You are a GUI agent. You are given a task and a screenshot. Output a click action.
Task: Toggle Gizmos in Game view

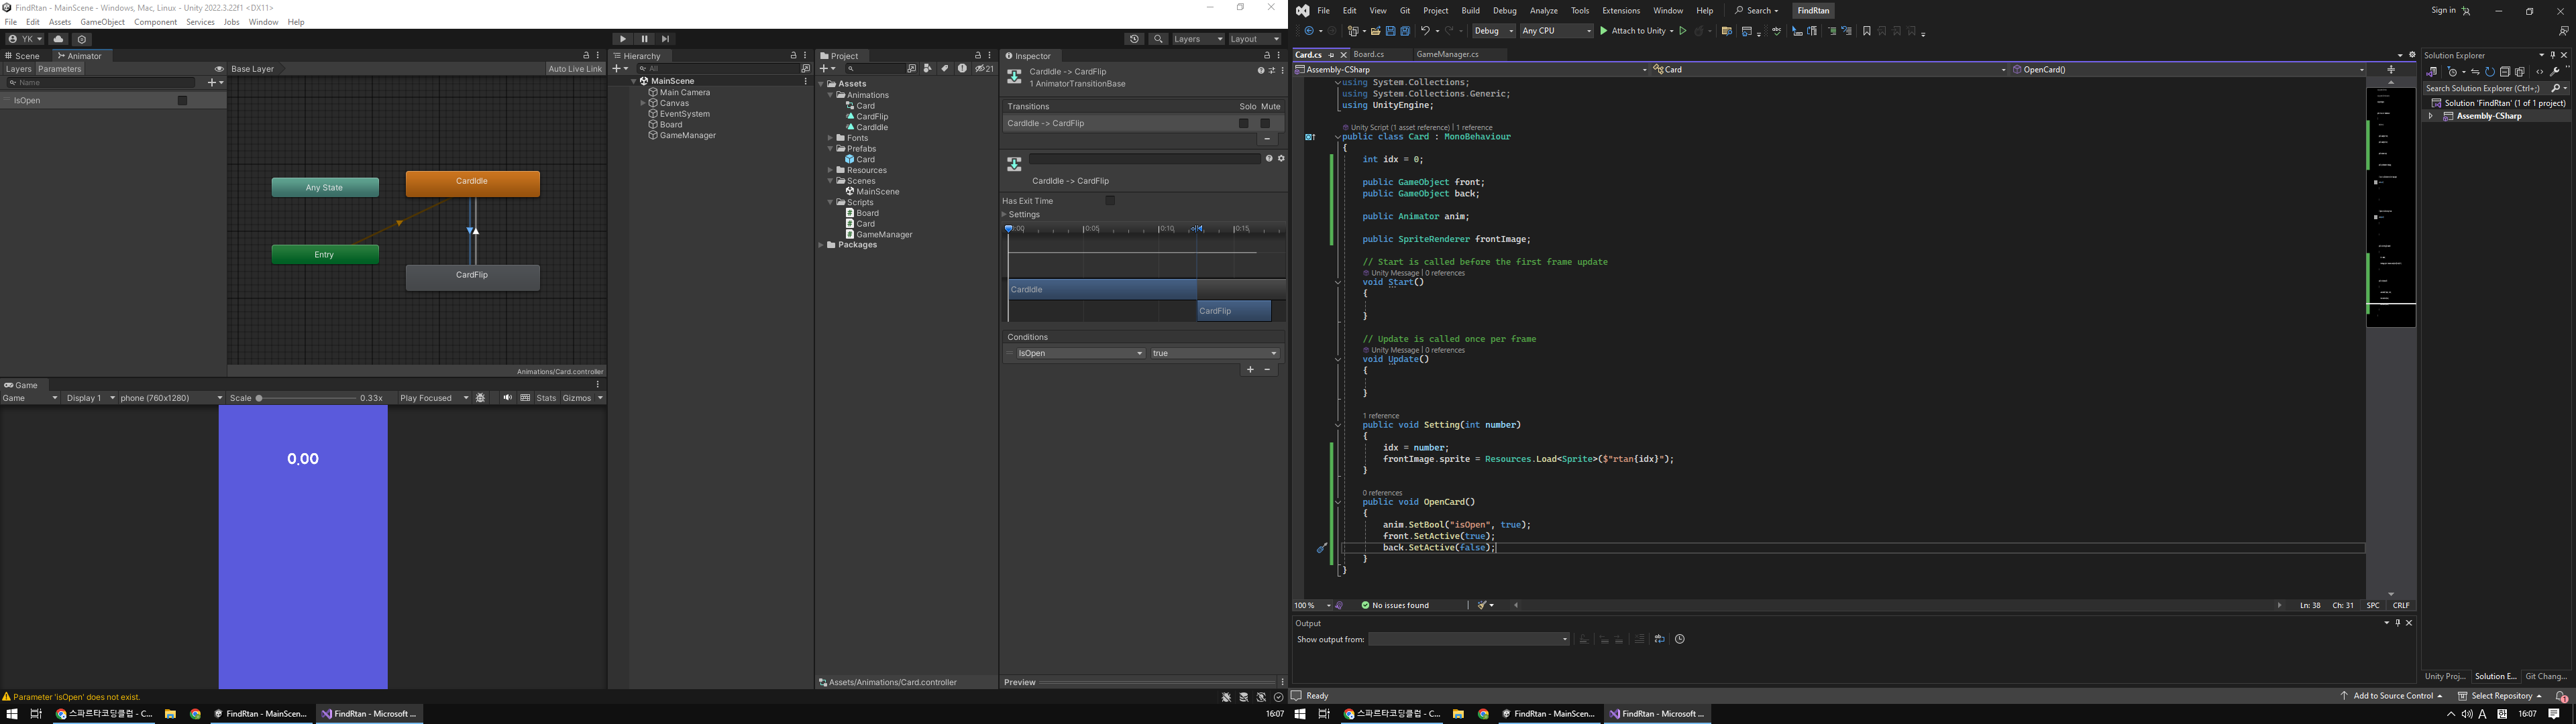point(577,398)
